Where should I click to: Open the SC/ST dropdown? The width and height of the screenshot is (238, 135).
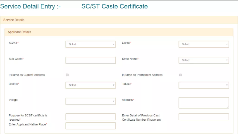tap(90, 44)
